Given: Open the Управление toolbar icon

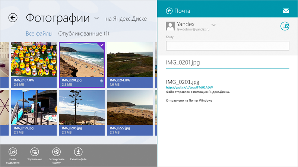Looking at the screenshot, I should 35,152.
